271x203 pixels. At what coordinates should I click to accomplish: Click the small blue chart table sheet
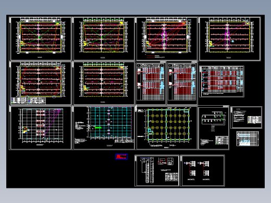[x=248, y=138]
